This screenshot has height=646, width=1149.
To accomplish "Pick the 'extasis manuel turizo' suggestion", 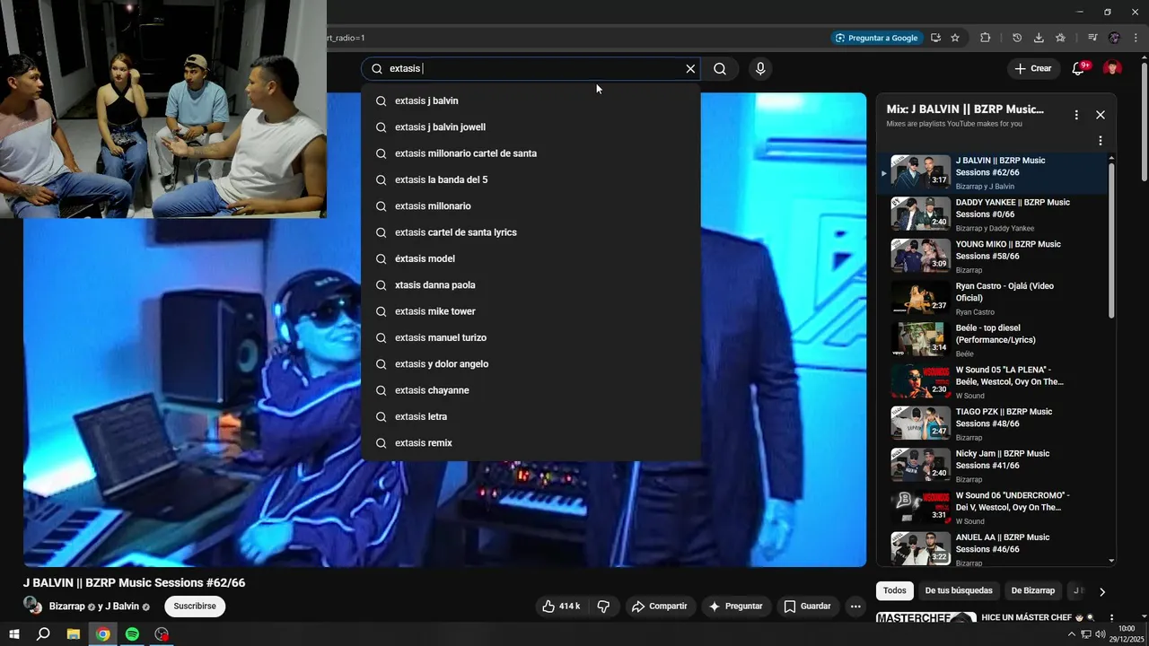I will coord(531,337).
